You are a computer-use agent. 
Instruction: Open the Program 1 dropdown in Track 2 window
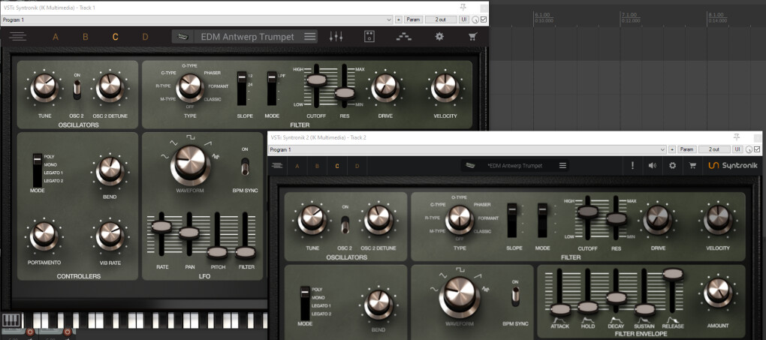point(467,149)
